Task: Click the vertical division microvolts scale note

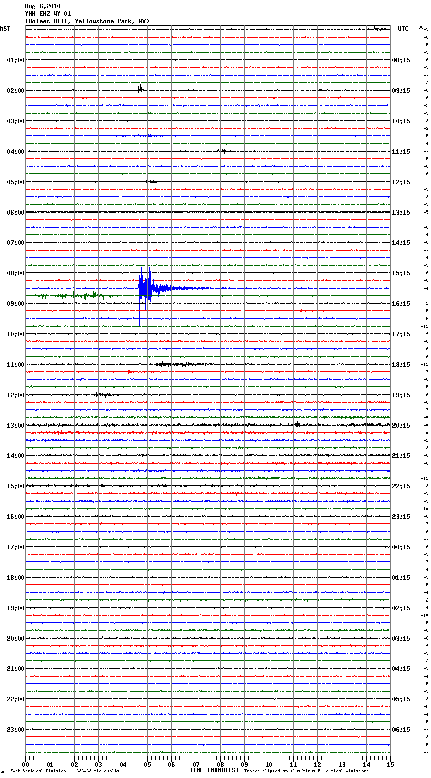Action: click(x=64, y=771)
